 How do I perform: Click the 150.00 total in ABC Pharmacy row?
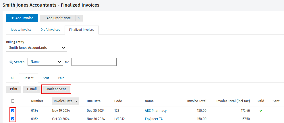point(202,111)
